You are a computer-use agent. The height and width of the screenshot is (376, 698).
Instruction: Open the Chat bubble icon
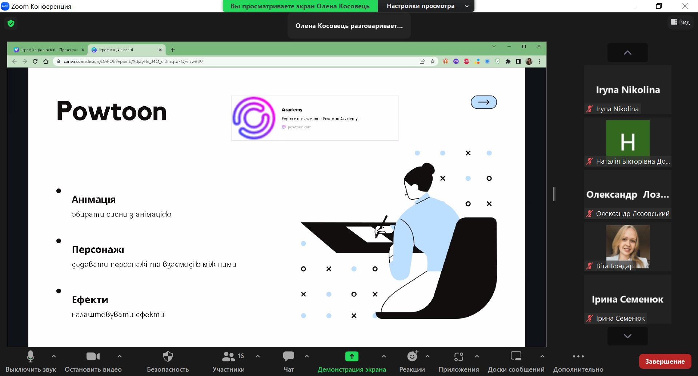coord(288,357)
